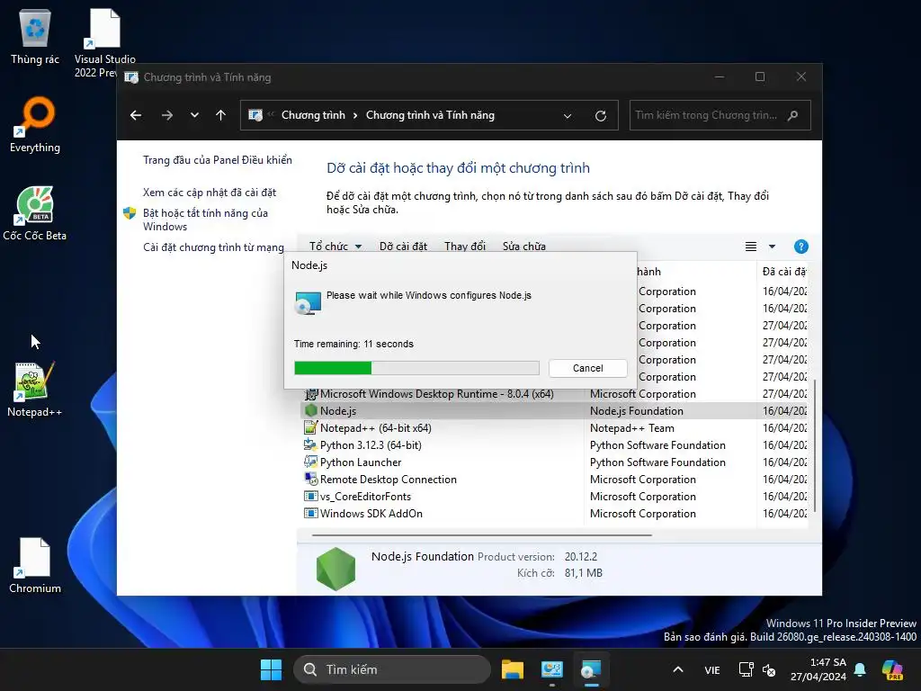The height and width of the screenshot is (691, 921).
Task: Select Windows SDK AddOn row
Action: tap(556, 513)
